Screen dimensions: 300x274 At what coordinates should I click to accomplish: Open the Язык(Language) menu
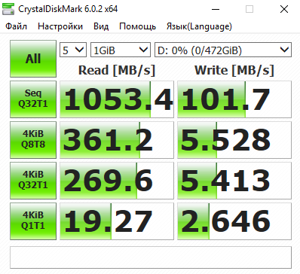tap(199, 26)
